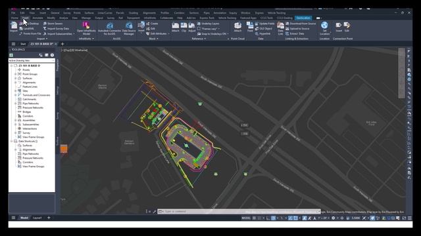Click the Toolspace Prospector side tab
Screen dimensions: 421x236
pyautogui.click(x=57, y=65)
